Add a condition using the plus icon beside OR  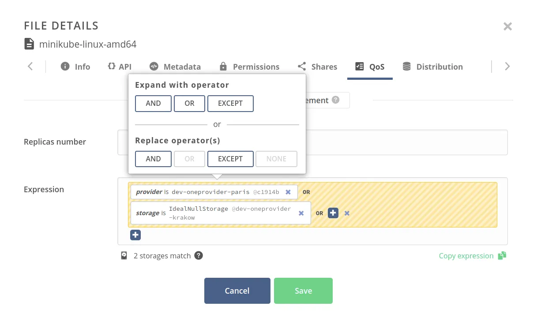coord(333,213)
